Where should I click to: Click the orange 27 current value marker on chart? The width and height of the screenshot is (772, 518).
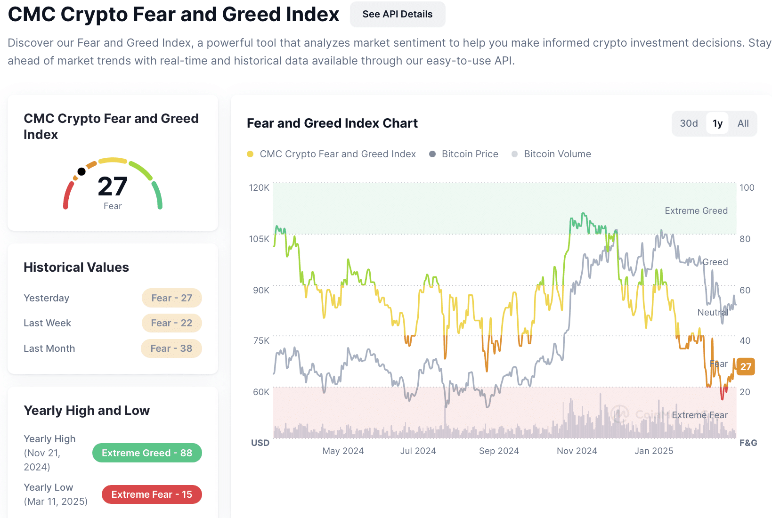tap(746, 366)
